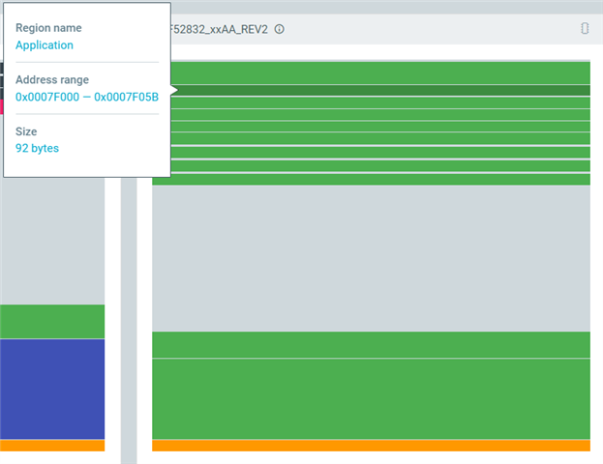Click the 92 bytes size value
This screenshot has height=464, width=603.
(37, 148)
